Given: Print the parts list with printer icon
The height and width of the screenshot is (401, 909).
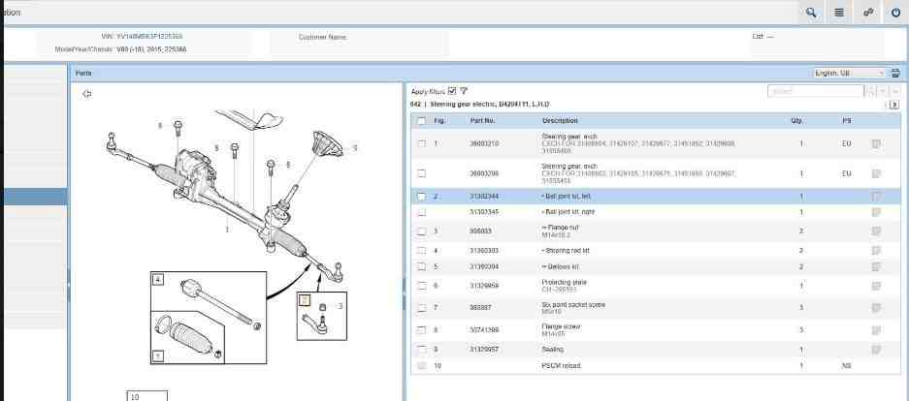Looking at the screenshot, I should tap(894, 73).
